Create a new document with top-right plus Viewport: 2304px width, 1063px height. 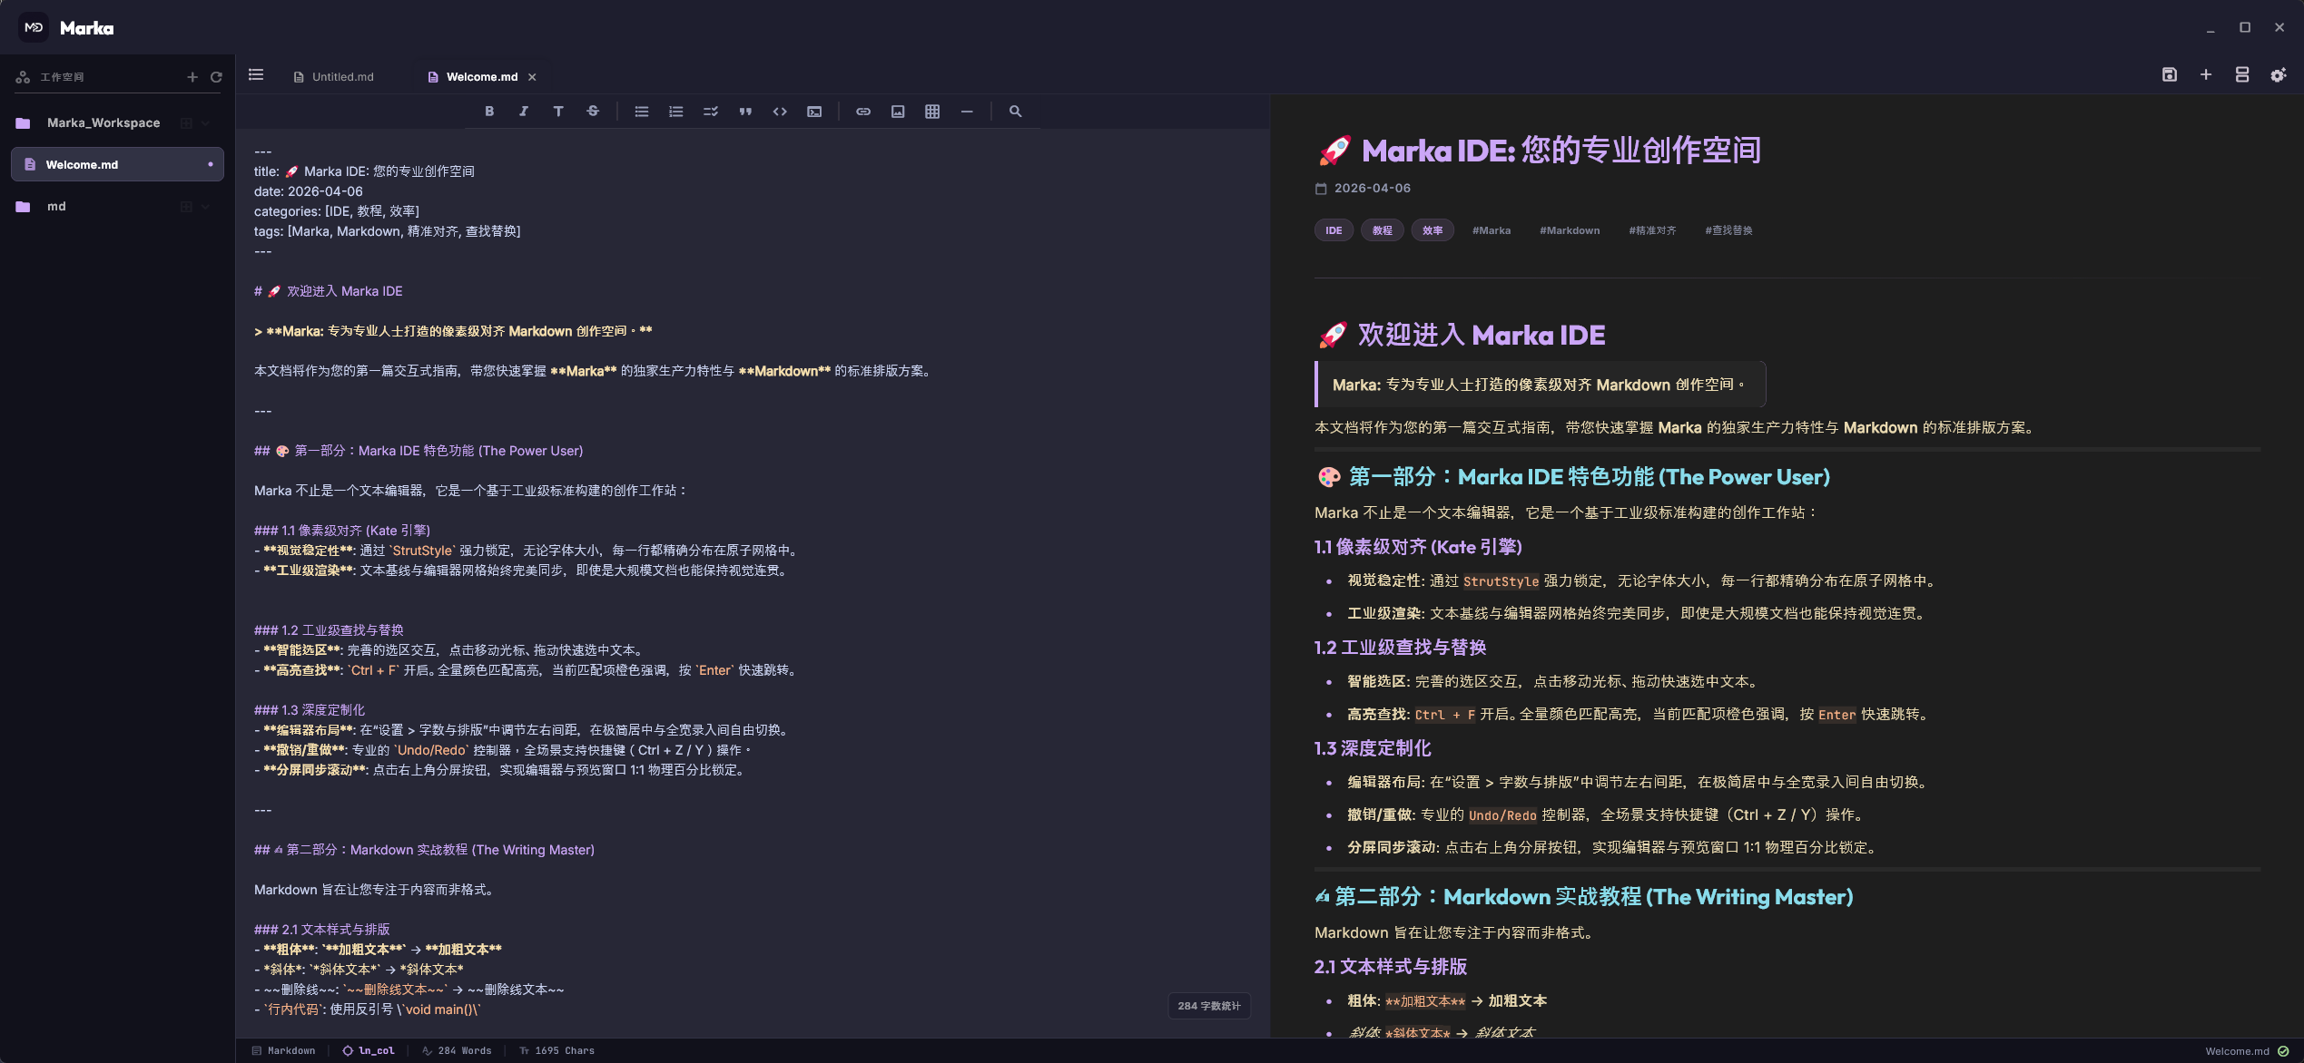(x=2206, y=75)
